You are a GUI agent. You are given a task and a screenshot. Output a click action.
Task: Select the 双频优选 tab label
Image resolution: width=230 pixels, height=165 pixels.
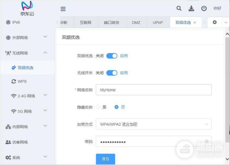pyautogui.click(x=183, y=23)
